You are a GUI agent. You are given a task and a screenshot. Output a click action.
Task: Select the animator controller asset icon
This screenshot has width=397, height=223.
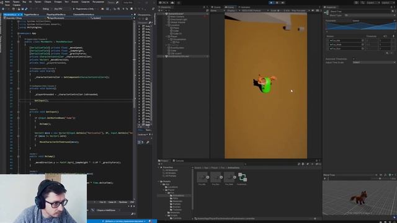pyautogui.click(x=243, y=177)
